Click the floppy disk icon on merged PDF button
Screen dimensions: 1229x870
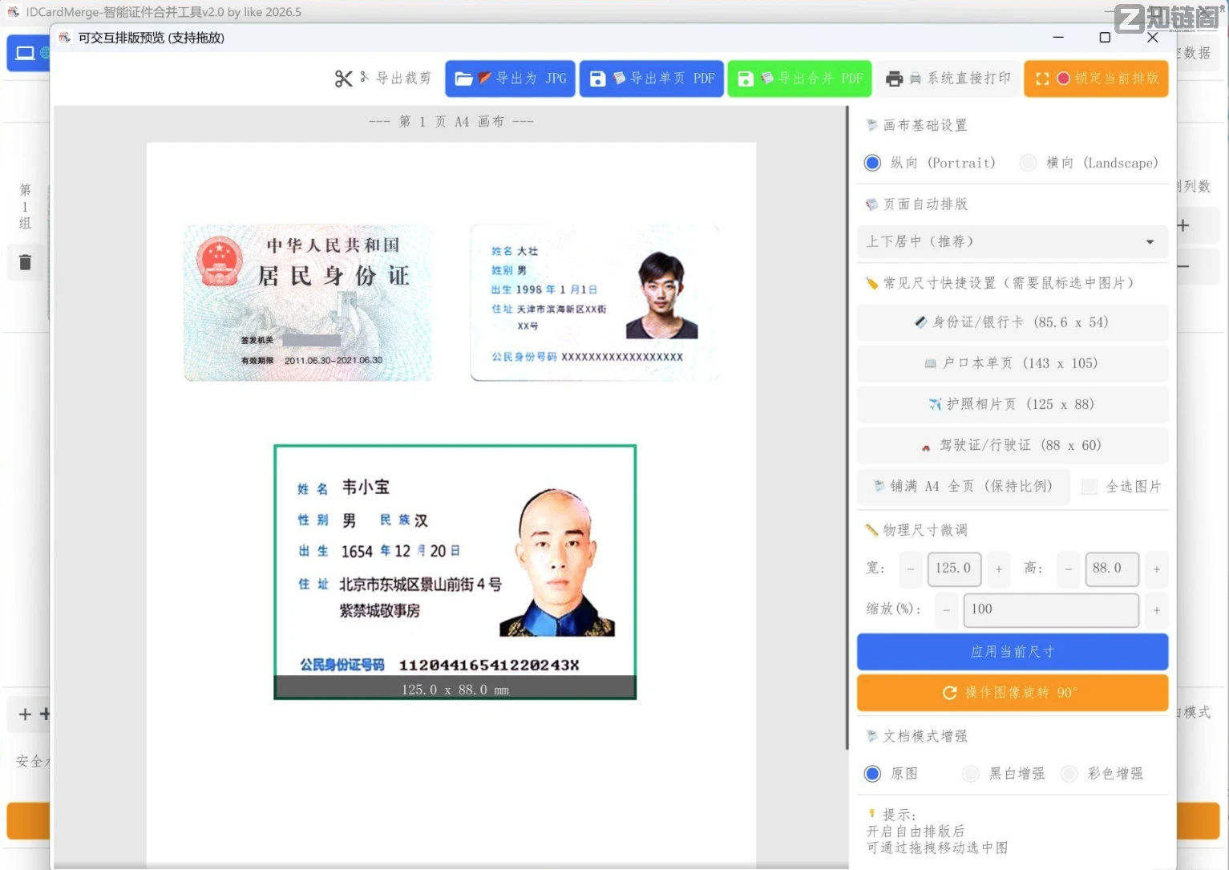click(x=746, y=79)
